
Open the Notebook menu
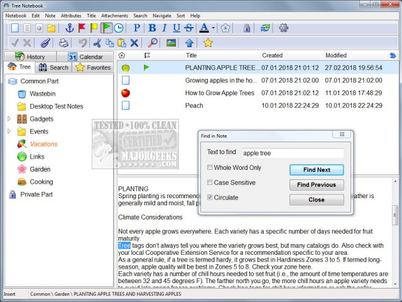(16, 16)
